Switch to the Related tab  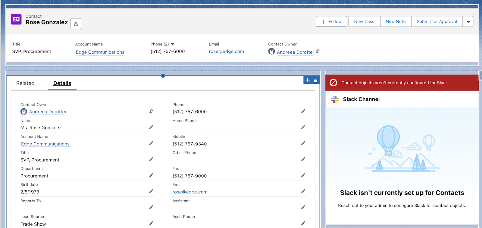click(x=25, y=83)
